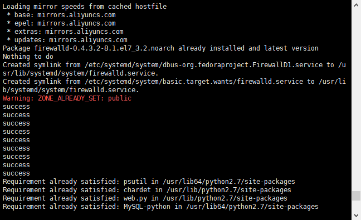Click the scrollbar track above the thumb
Viewport: 361px width, 220px height.
[356, 99]
